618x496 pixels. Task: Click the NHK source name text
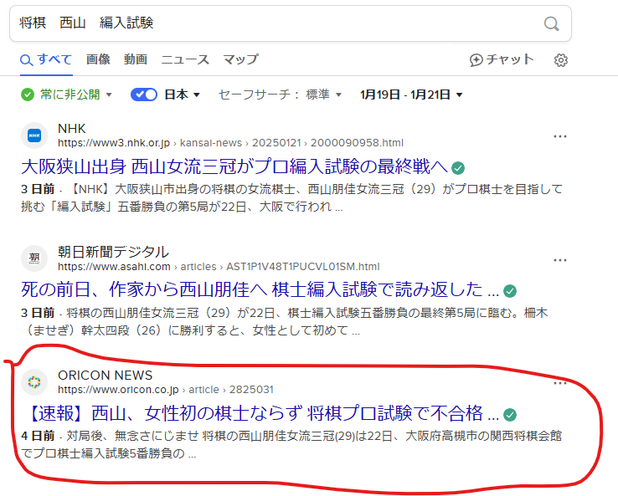72,129
